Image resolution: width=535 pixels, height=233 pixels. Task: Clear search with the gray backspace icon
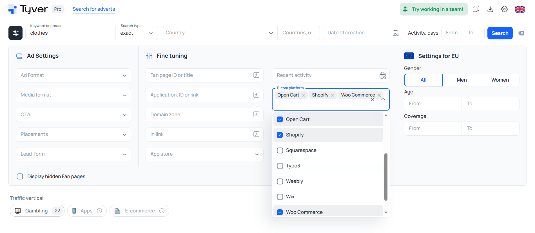521,33
